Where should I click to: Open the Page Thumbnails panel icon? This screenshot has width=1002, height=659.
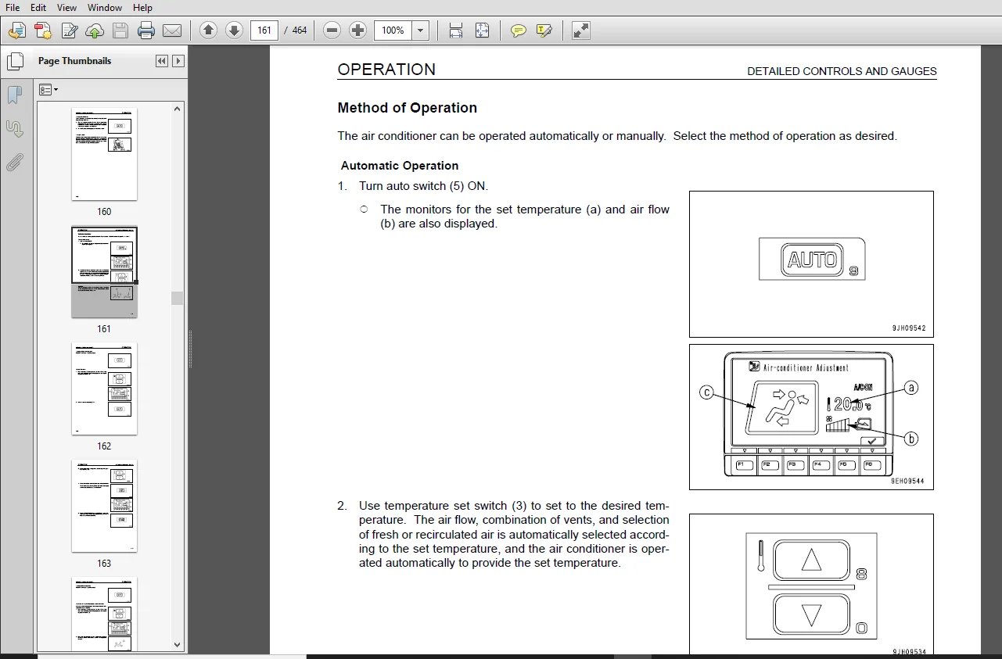tap(15, 61)
